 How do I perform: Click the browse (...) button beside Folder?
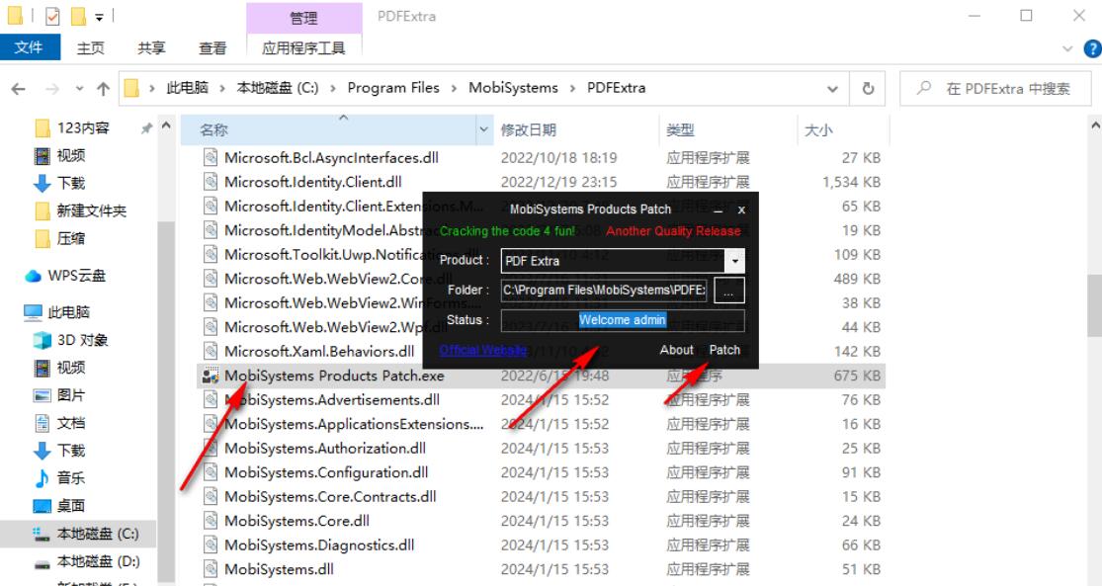[x=728, y=291]
